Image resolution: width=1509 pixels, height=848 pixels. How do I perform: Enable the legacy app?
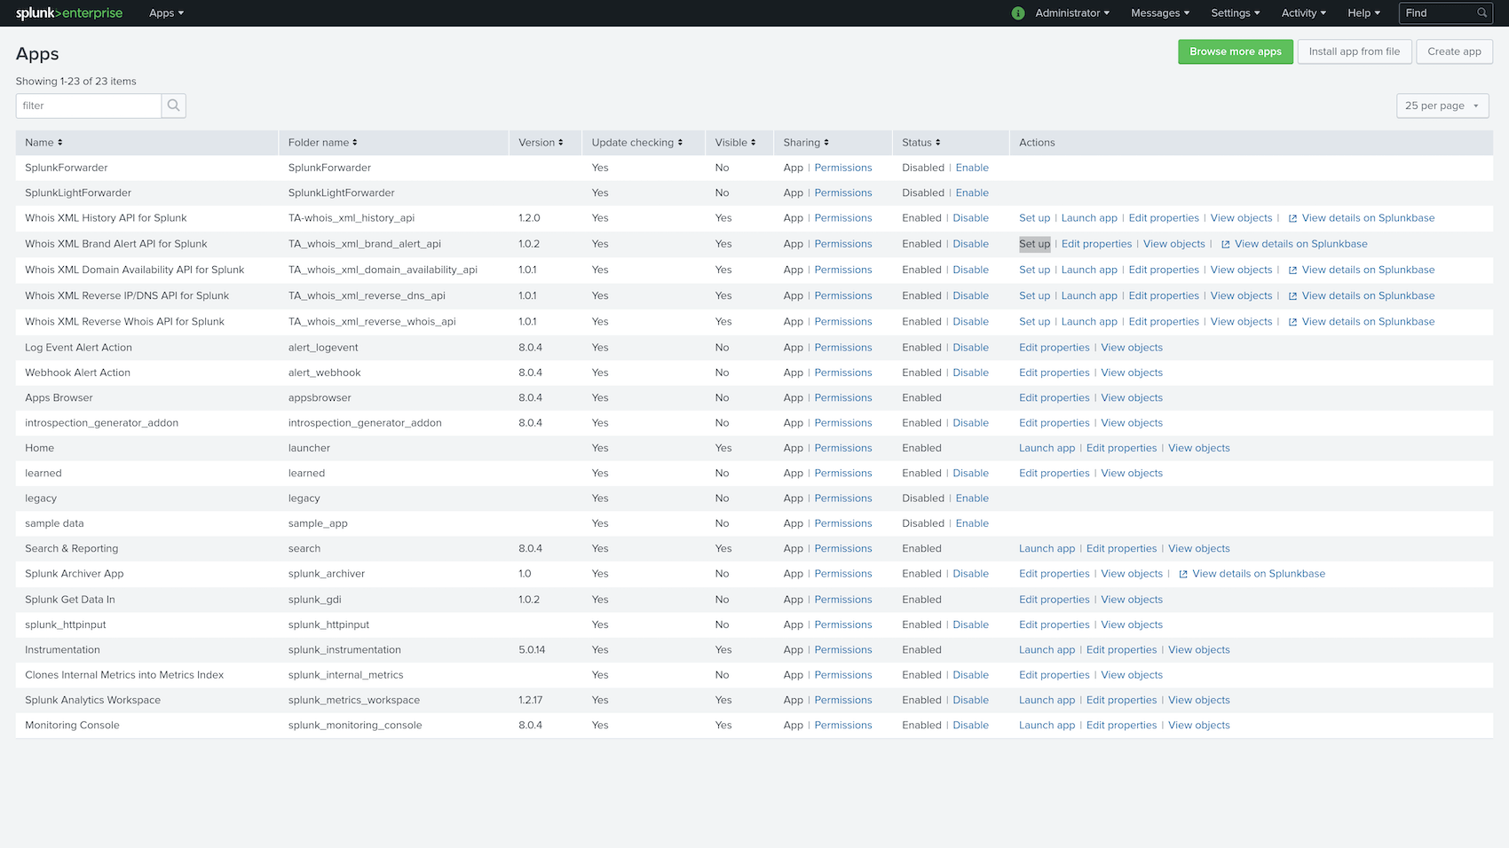(x=972, y=499)
